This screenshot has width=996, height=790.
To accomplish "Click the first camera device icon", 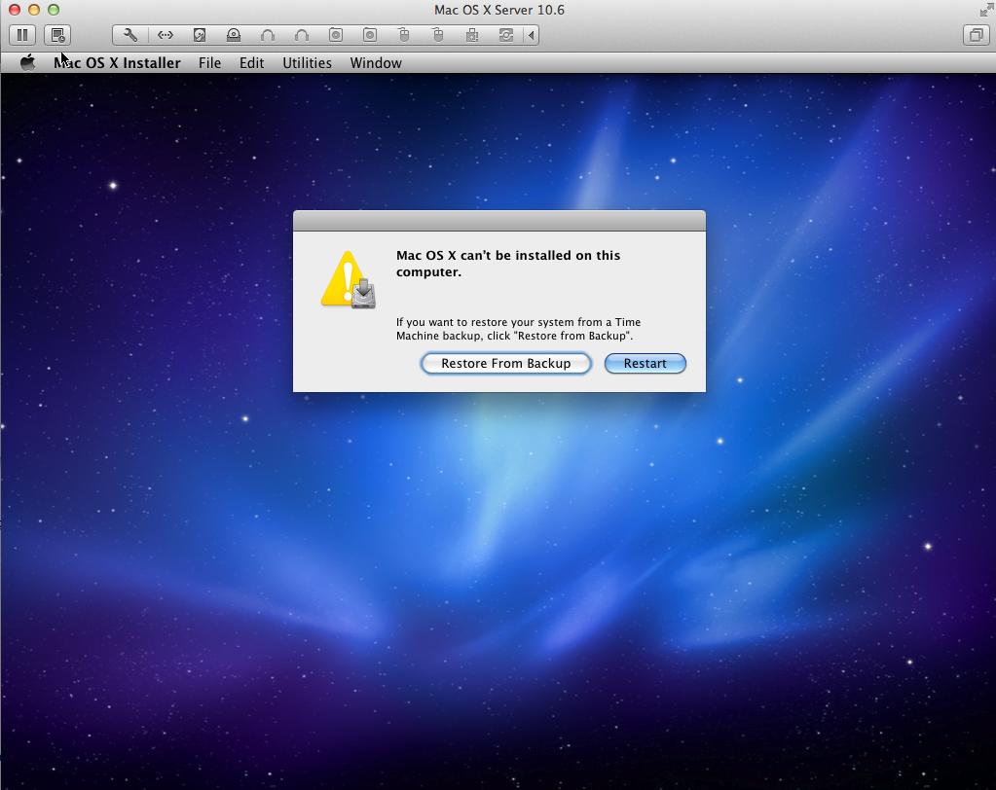I will click(336, 35).
